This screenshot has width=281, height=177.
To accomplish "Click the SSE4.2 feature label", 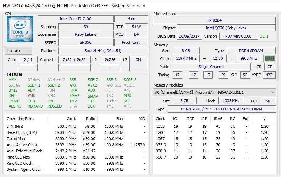I will 54,85.
